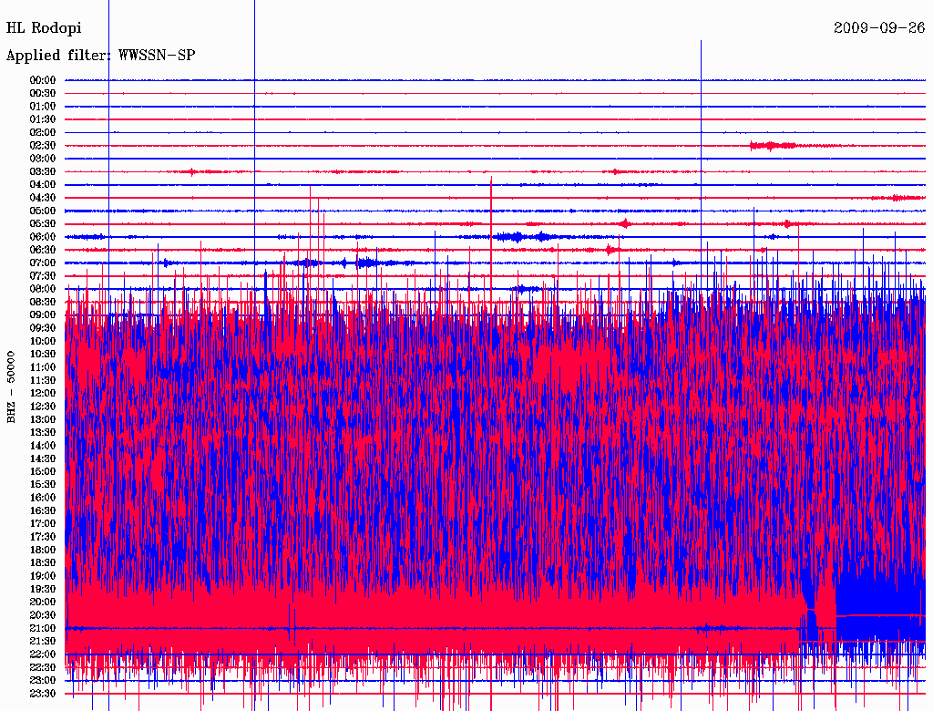Select the 05:00 time label

[44, 211]
